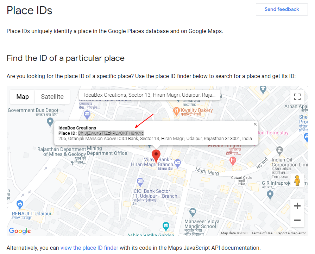Click the Vijaya Bank ATM marker icon
315x254 pixels.
[177, 164]
